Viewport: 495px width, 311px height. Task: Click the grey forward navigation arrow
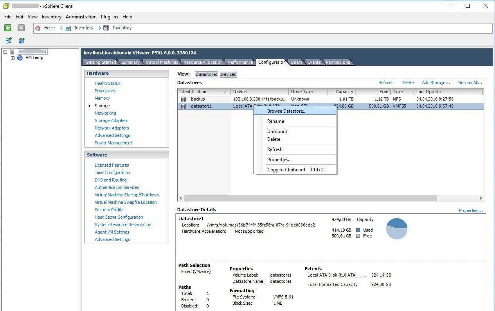(x=21, y=28)
